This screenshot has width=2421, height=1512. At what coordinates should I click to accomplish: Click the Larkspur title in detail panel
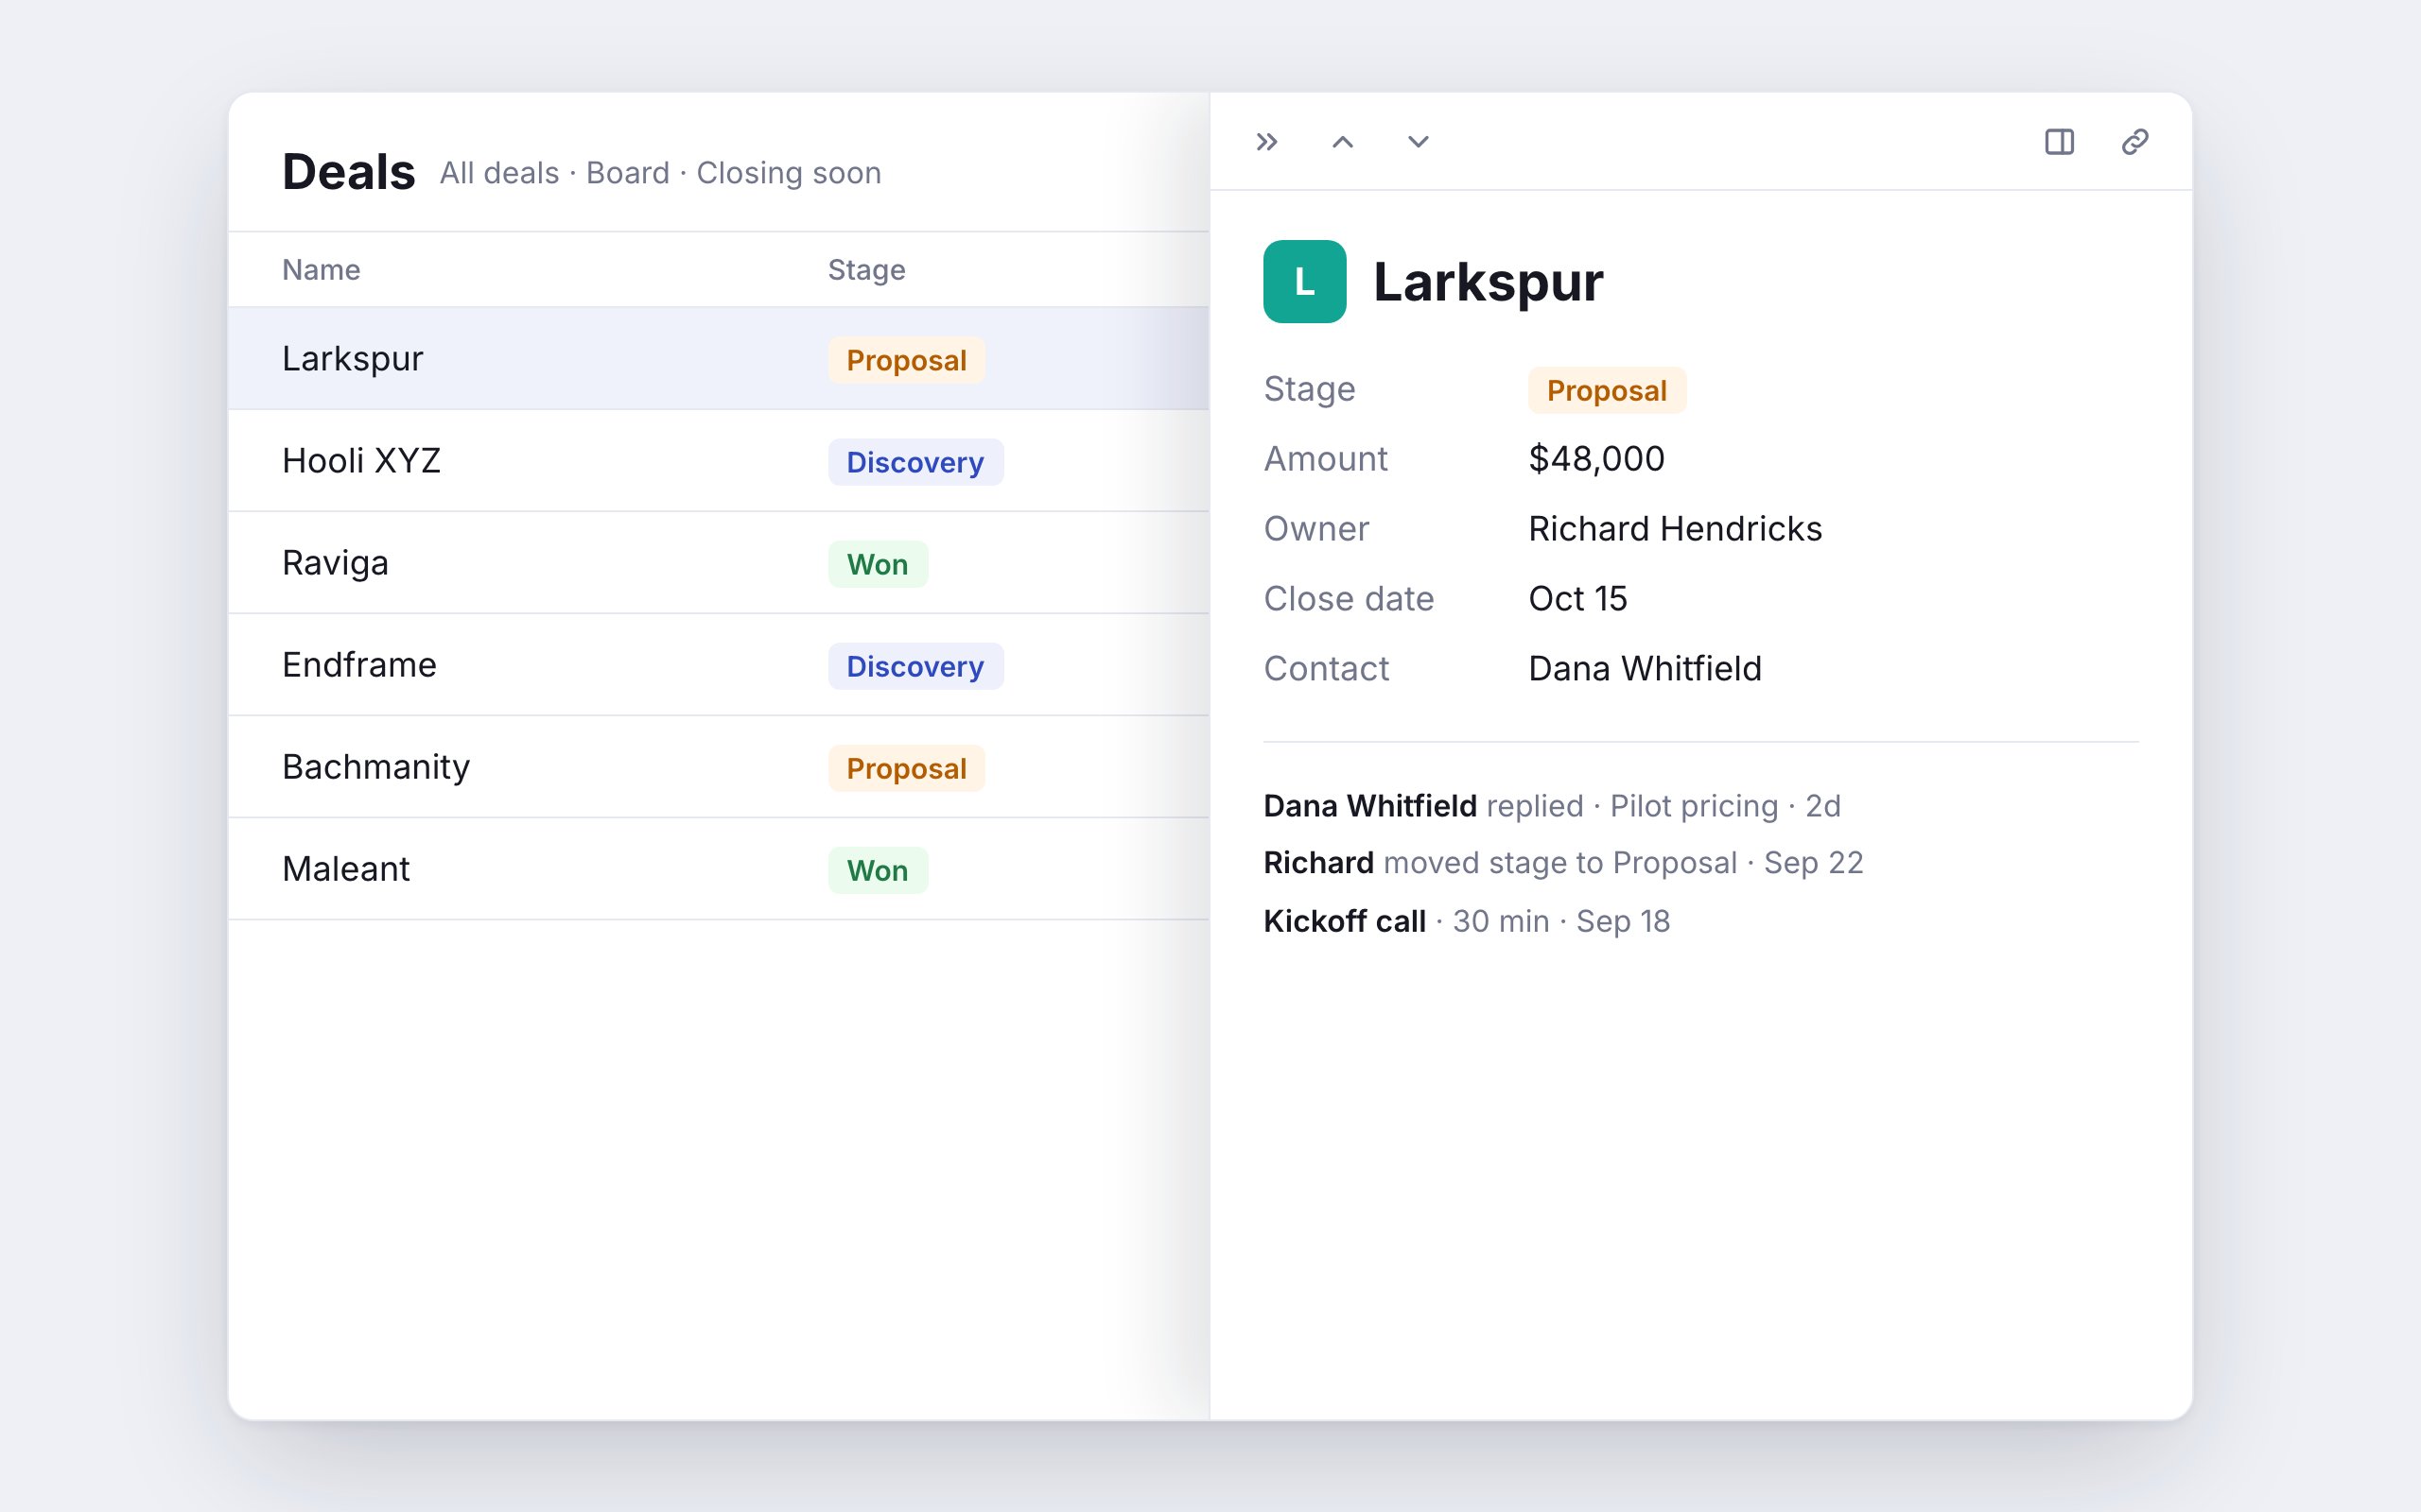tap(1488, 282)
